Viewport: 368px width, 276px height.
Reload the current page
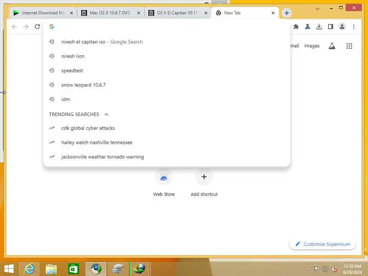[37, 27]
